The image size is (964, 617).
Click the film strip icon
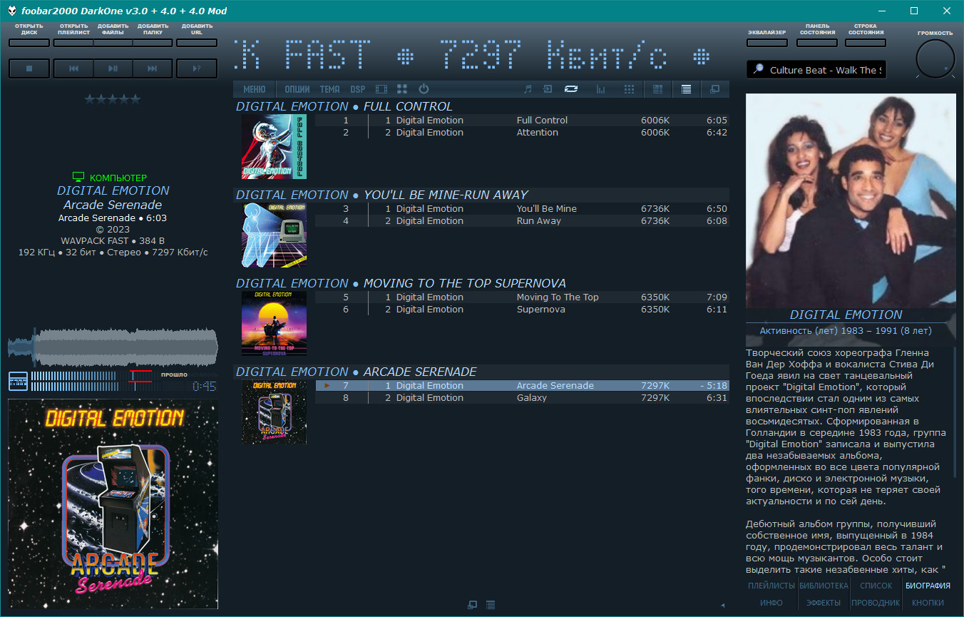pyautogui.click(x=381, y=89)
